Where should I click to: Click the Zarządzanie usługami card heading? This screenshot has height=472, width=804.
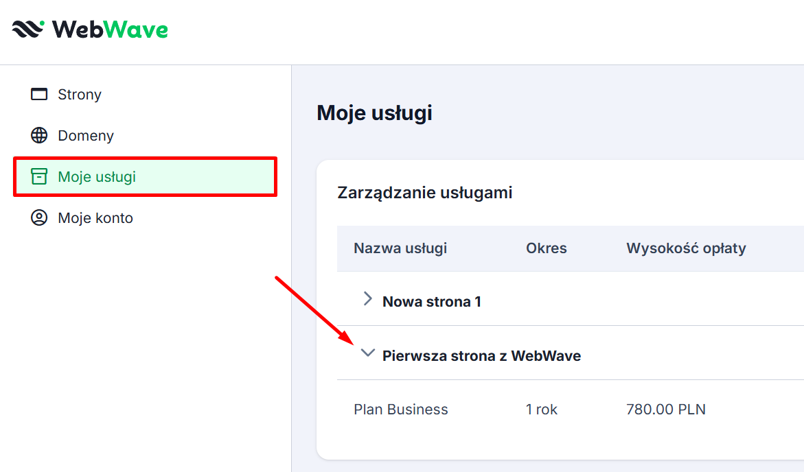point(424,193)
